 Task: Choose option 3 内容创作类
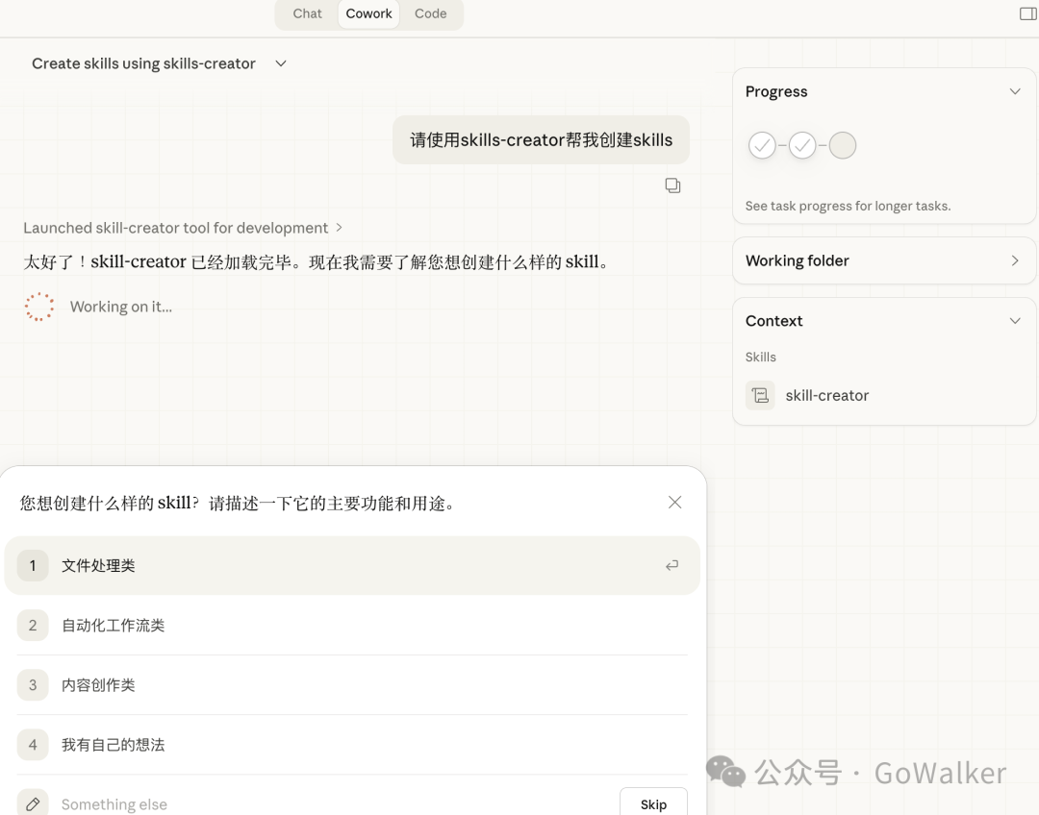[x=352, y=684]
